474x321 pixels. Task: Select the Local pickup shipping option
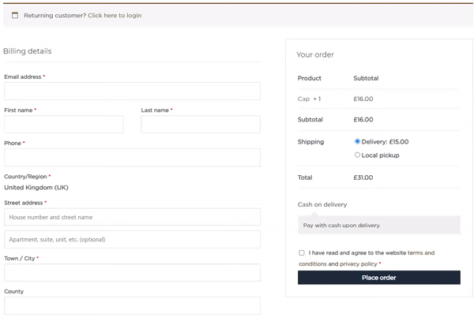[357, 155]
